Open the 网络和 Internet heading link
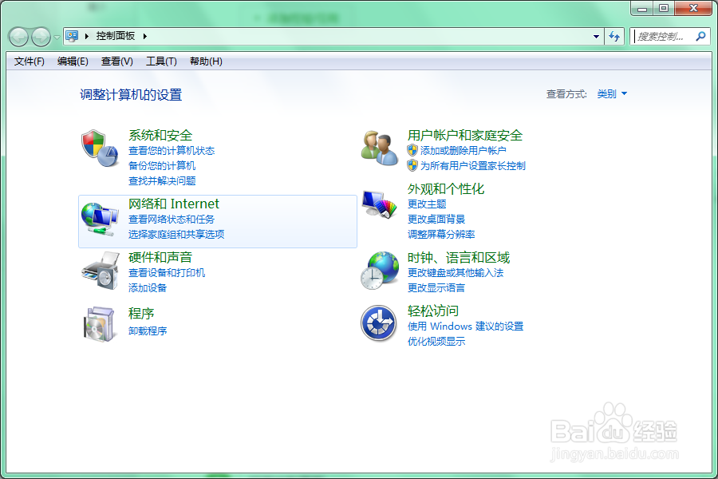718x479 pixels. coord(174,204)
